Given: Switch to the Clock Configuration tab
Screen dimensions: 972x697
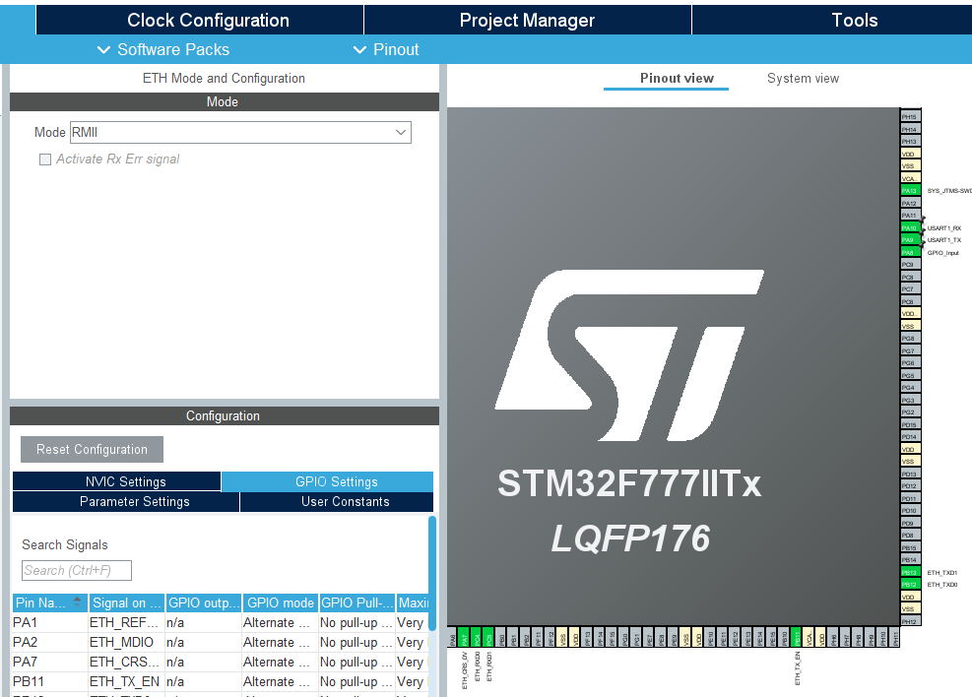Looking at the screenshot, I should tap(200, 20).
